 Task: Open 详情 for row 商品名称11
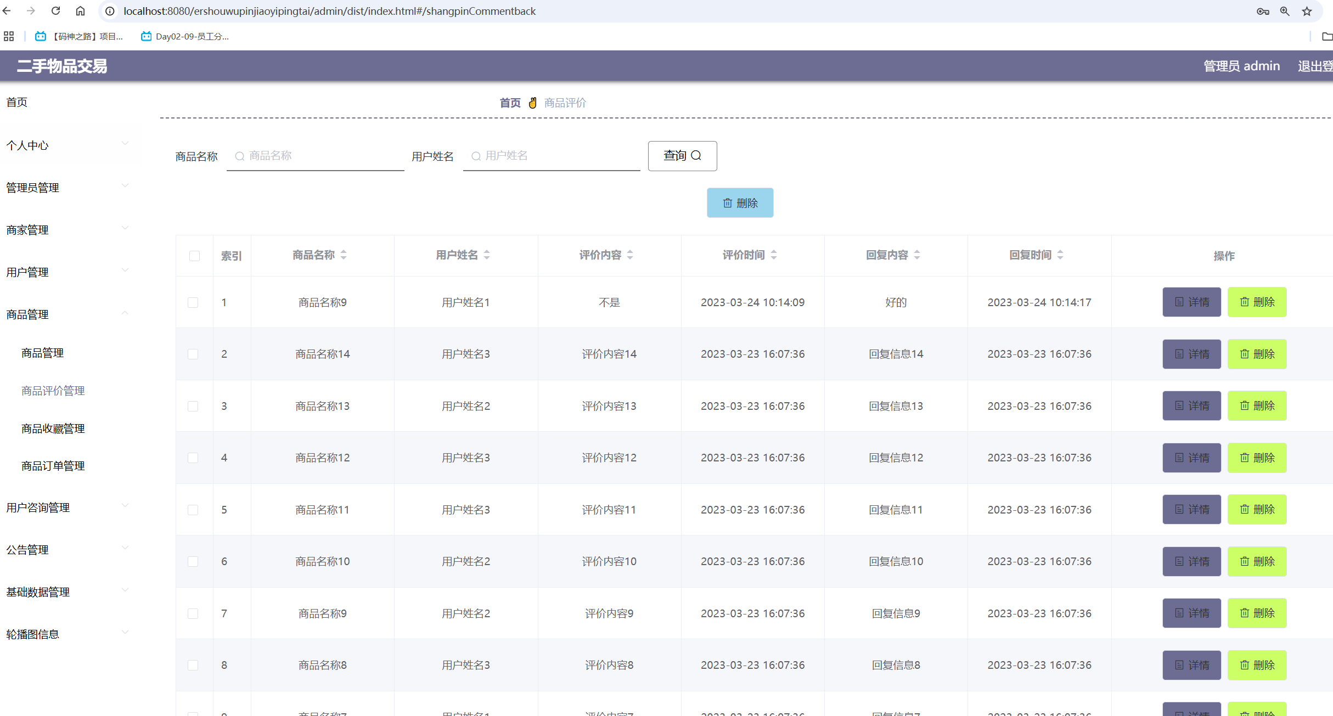[1191, 510]
